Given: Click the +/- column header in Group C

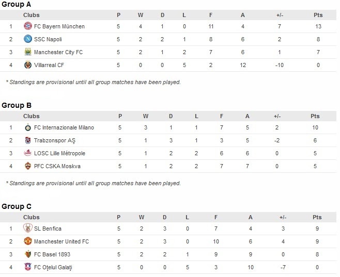Looking at the screenshot, I should pos(283,217).
